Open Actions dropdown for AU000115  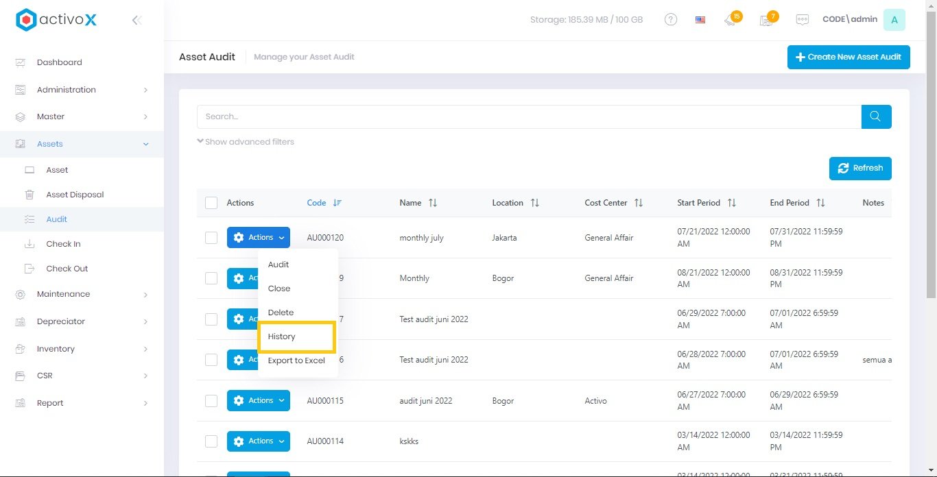click(259, 401)
